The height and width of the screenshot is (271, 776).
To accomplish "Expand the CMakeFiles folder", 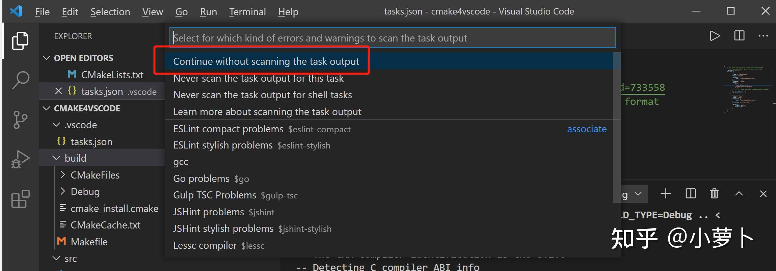I will (63, 174).
